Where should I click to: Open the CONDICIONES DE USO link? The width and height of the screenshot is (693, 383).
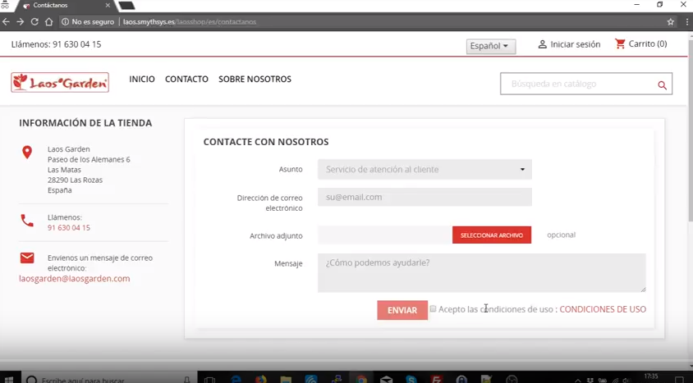(x=602, y=310)
